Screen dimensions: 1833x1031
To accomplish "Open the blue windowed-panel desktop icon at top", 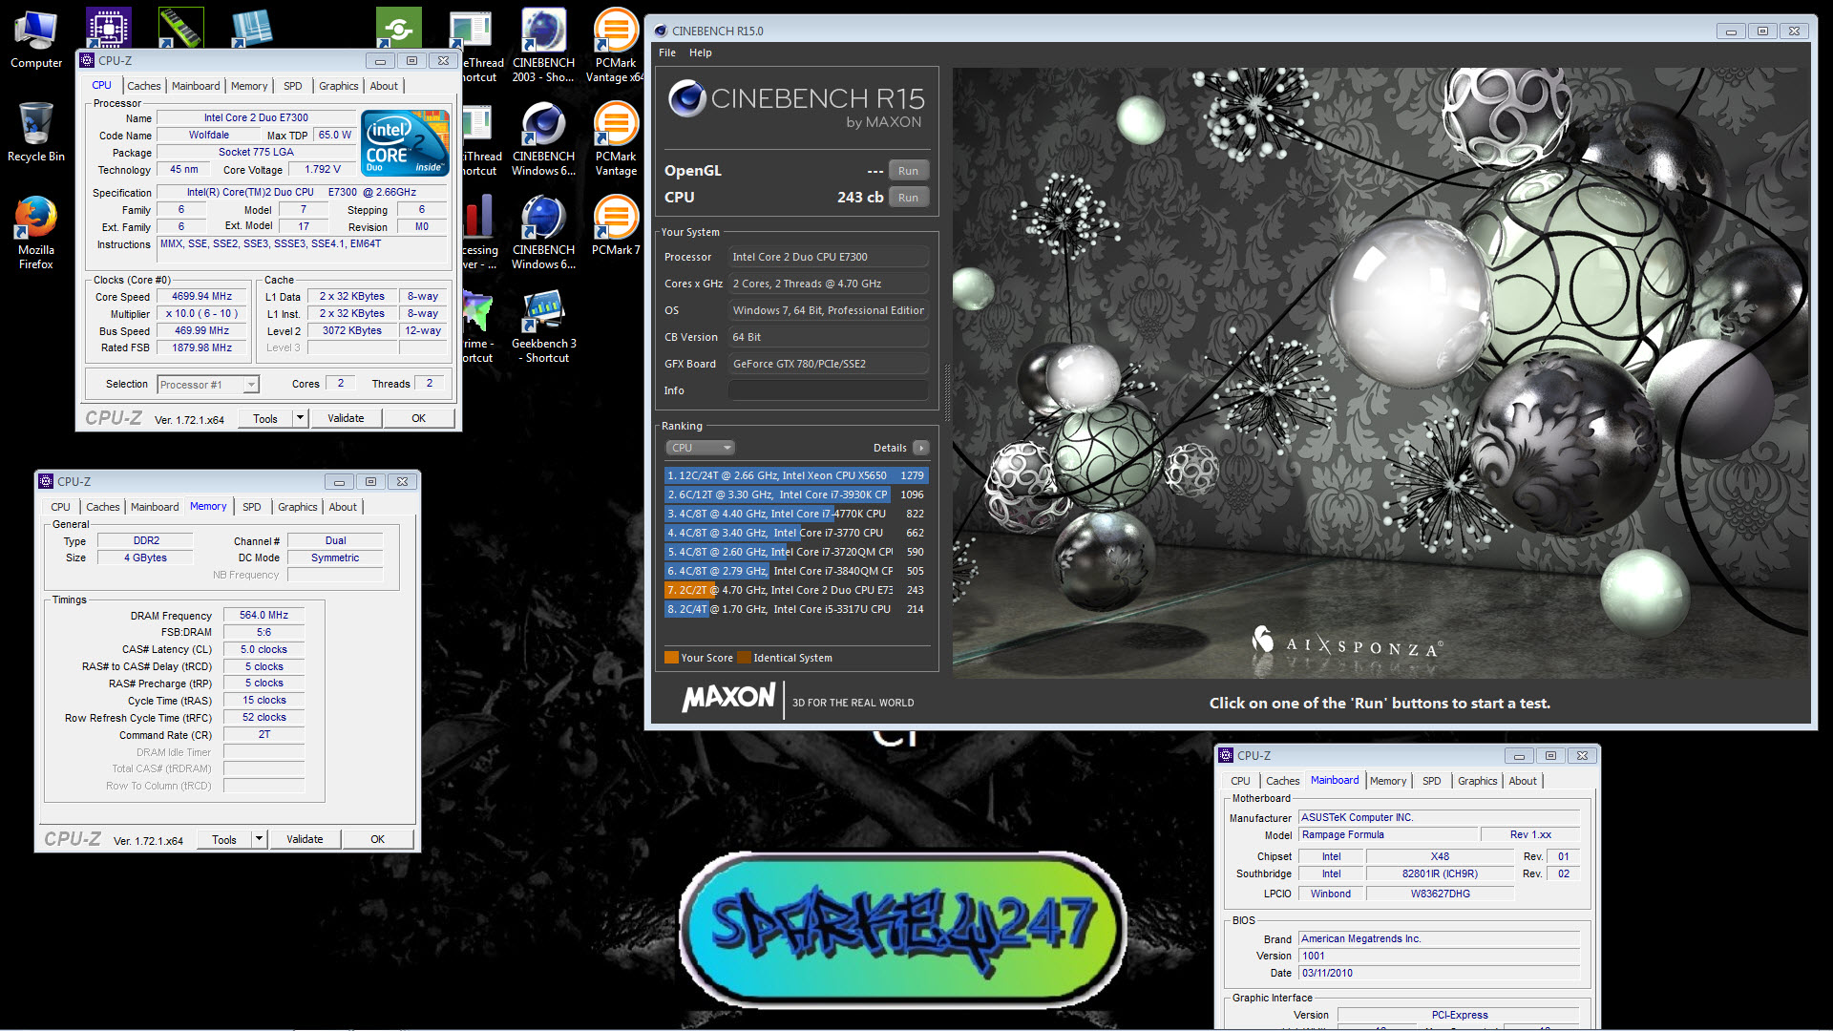I will [x=253, y=29].
